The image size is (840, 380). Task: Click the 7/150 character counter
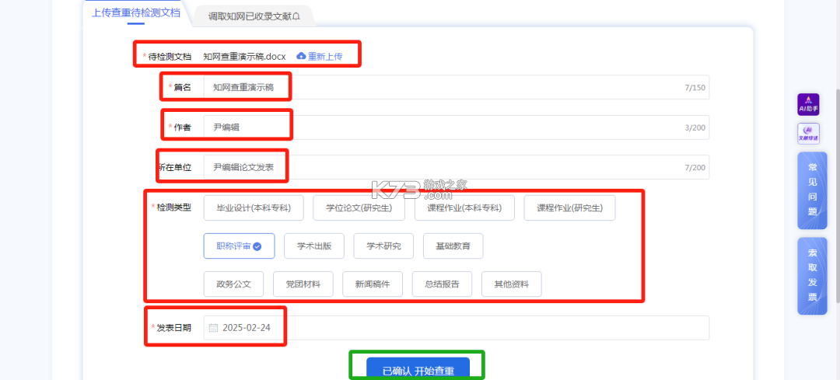(x=695, y=87)
